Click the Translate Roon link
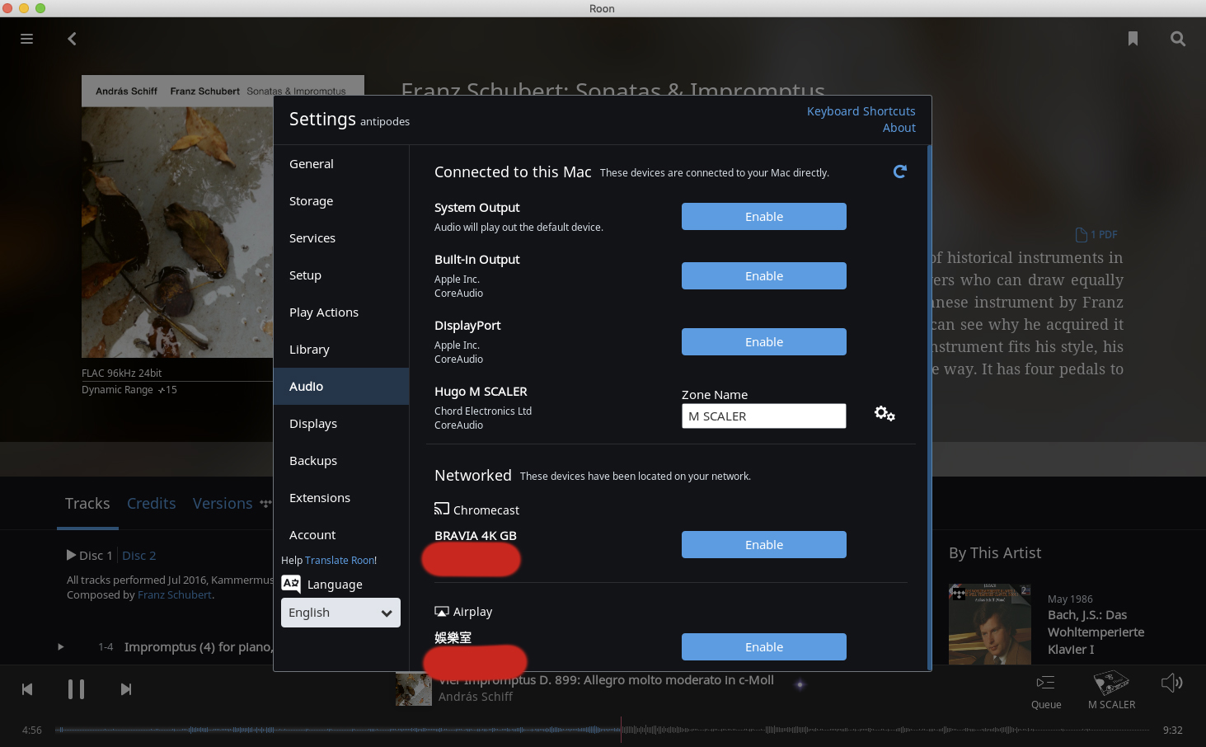This screenshot has height=747, width=1206. click(x=340, y=560)
